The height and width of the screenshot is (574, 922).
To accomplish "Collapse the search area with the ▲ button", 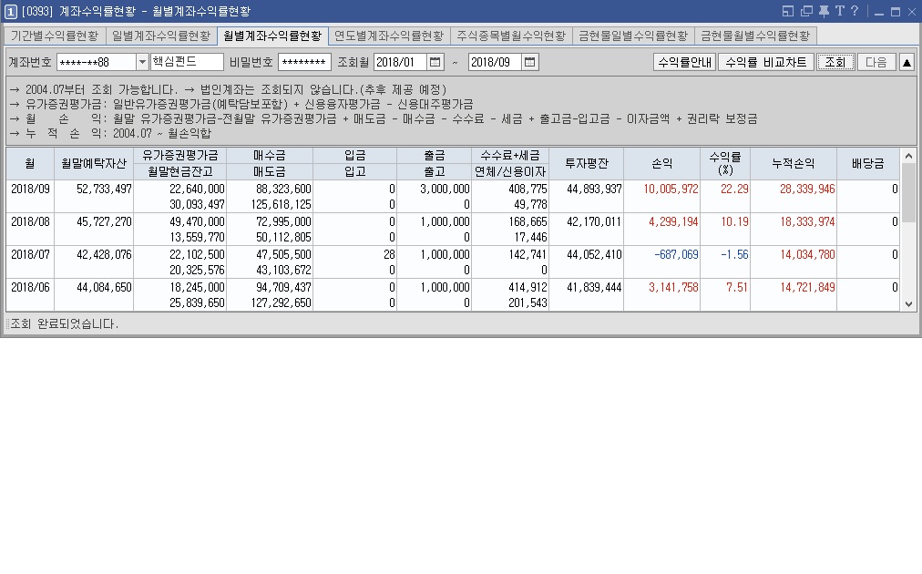I will 908,62.
